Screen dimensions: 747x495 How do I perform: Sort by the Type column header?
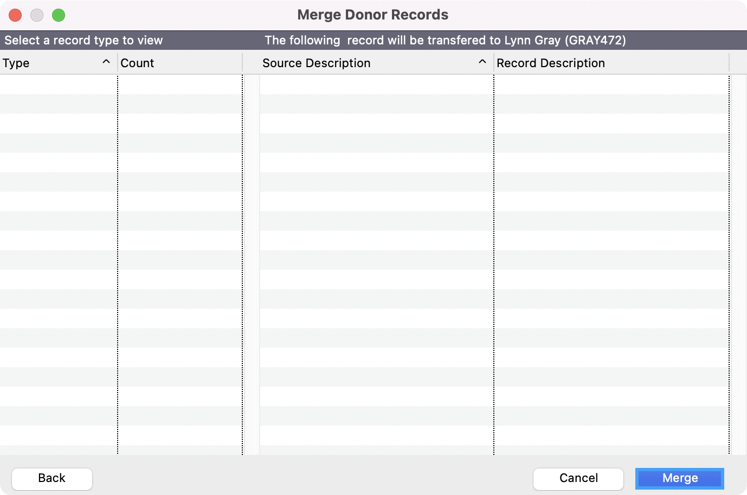pyautogui.click(x=16, y=63)
